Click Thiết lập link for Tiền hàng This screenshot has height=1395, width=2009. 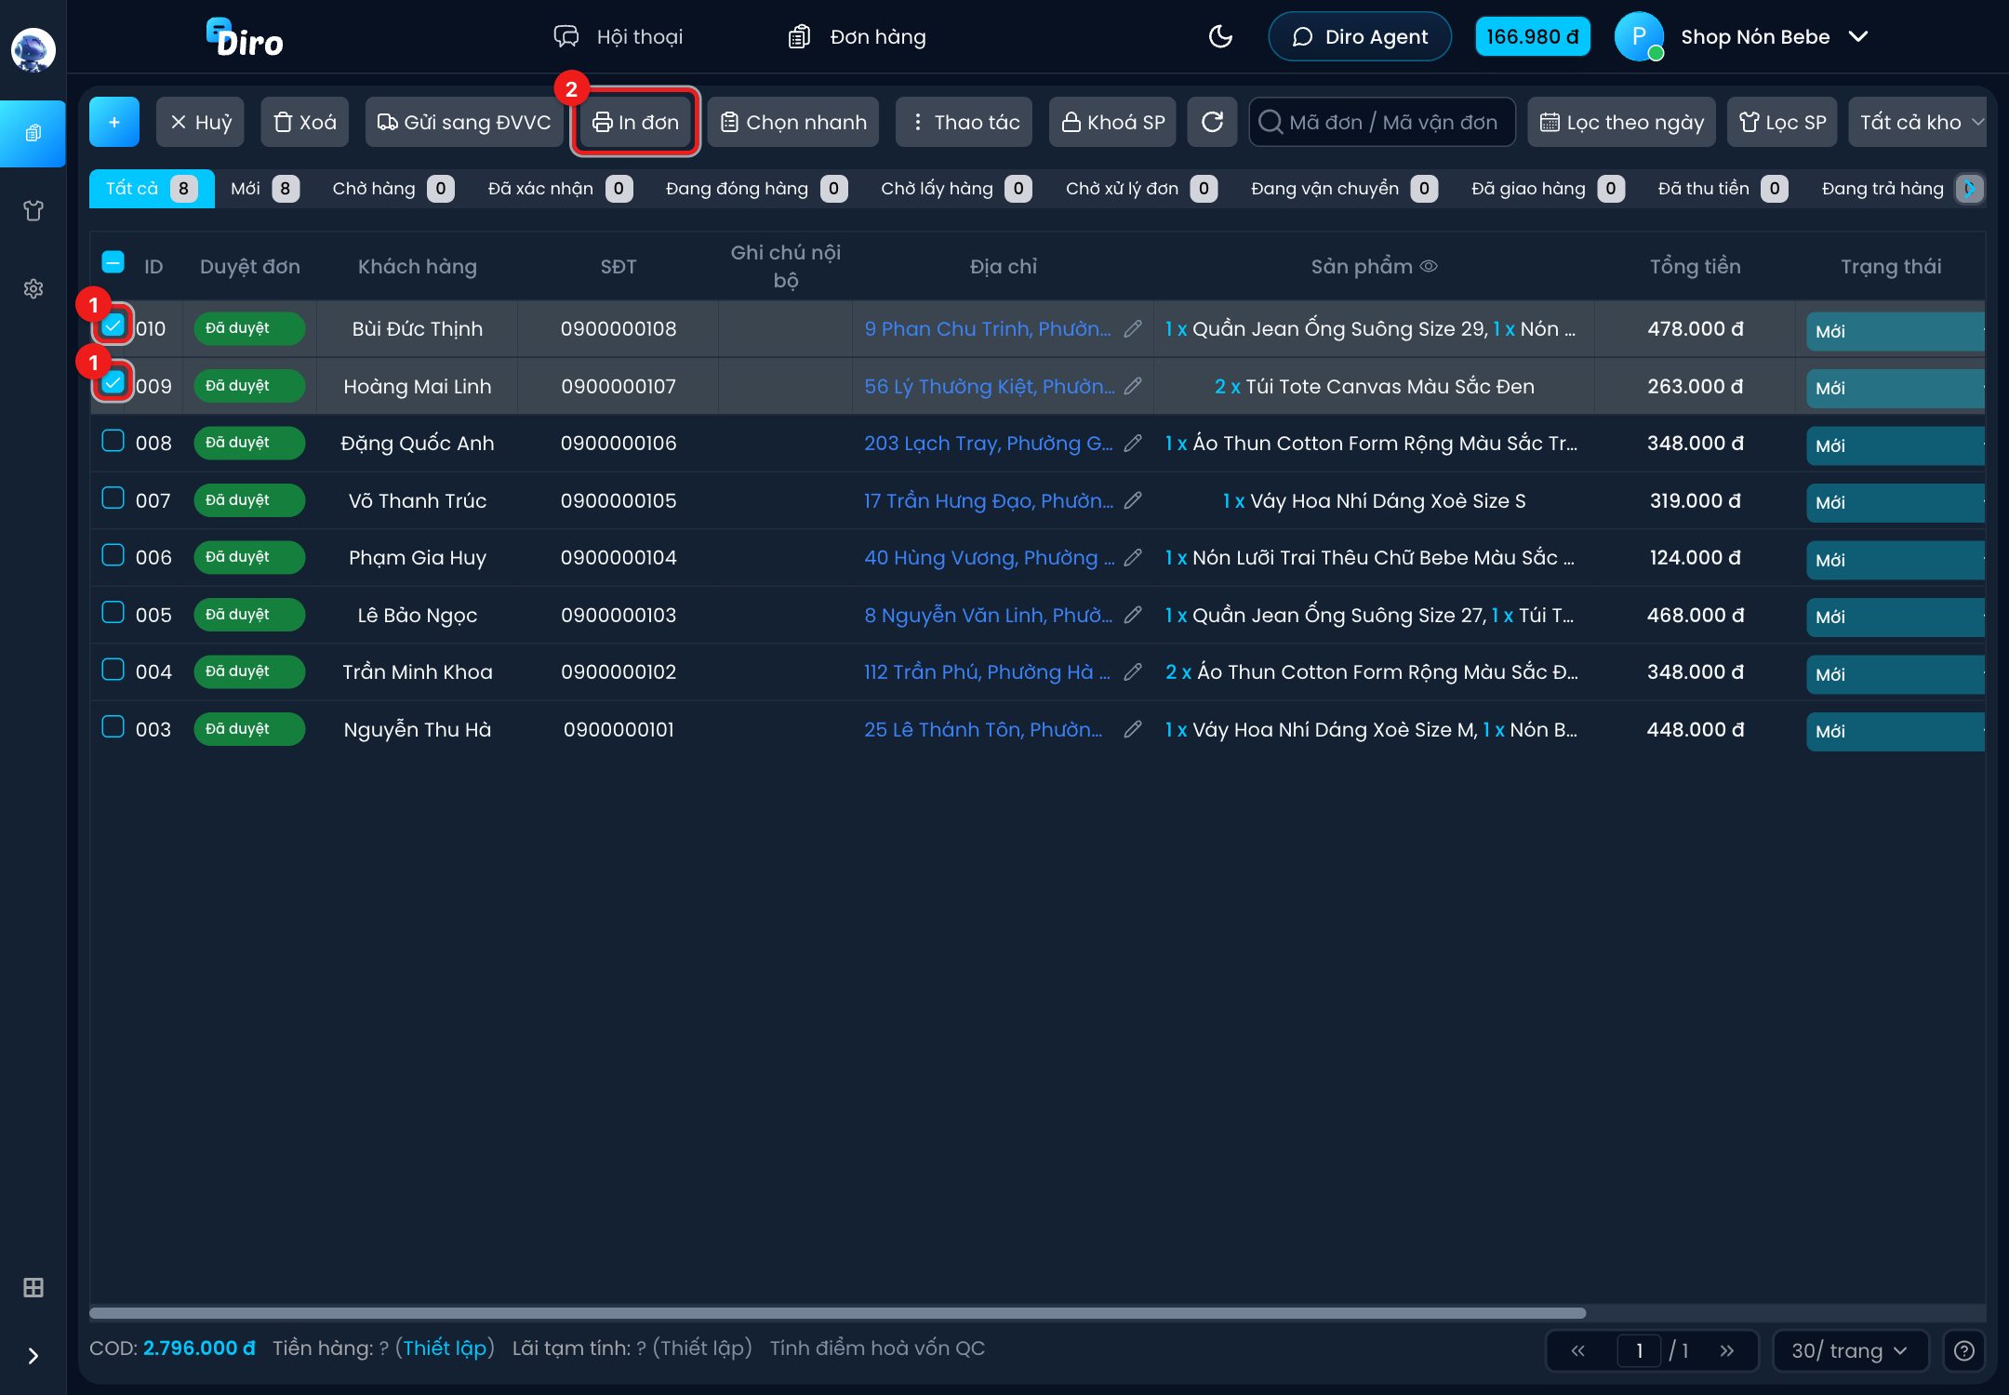(x=445, y=1348)
